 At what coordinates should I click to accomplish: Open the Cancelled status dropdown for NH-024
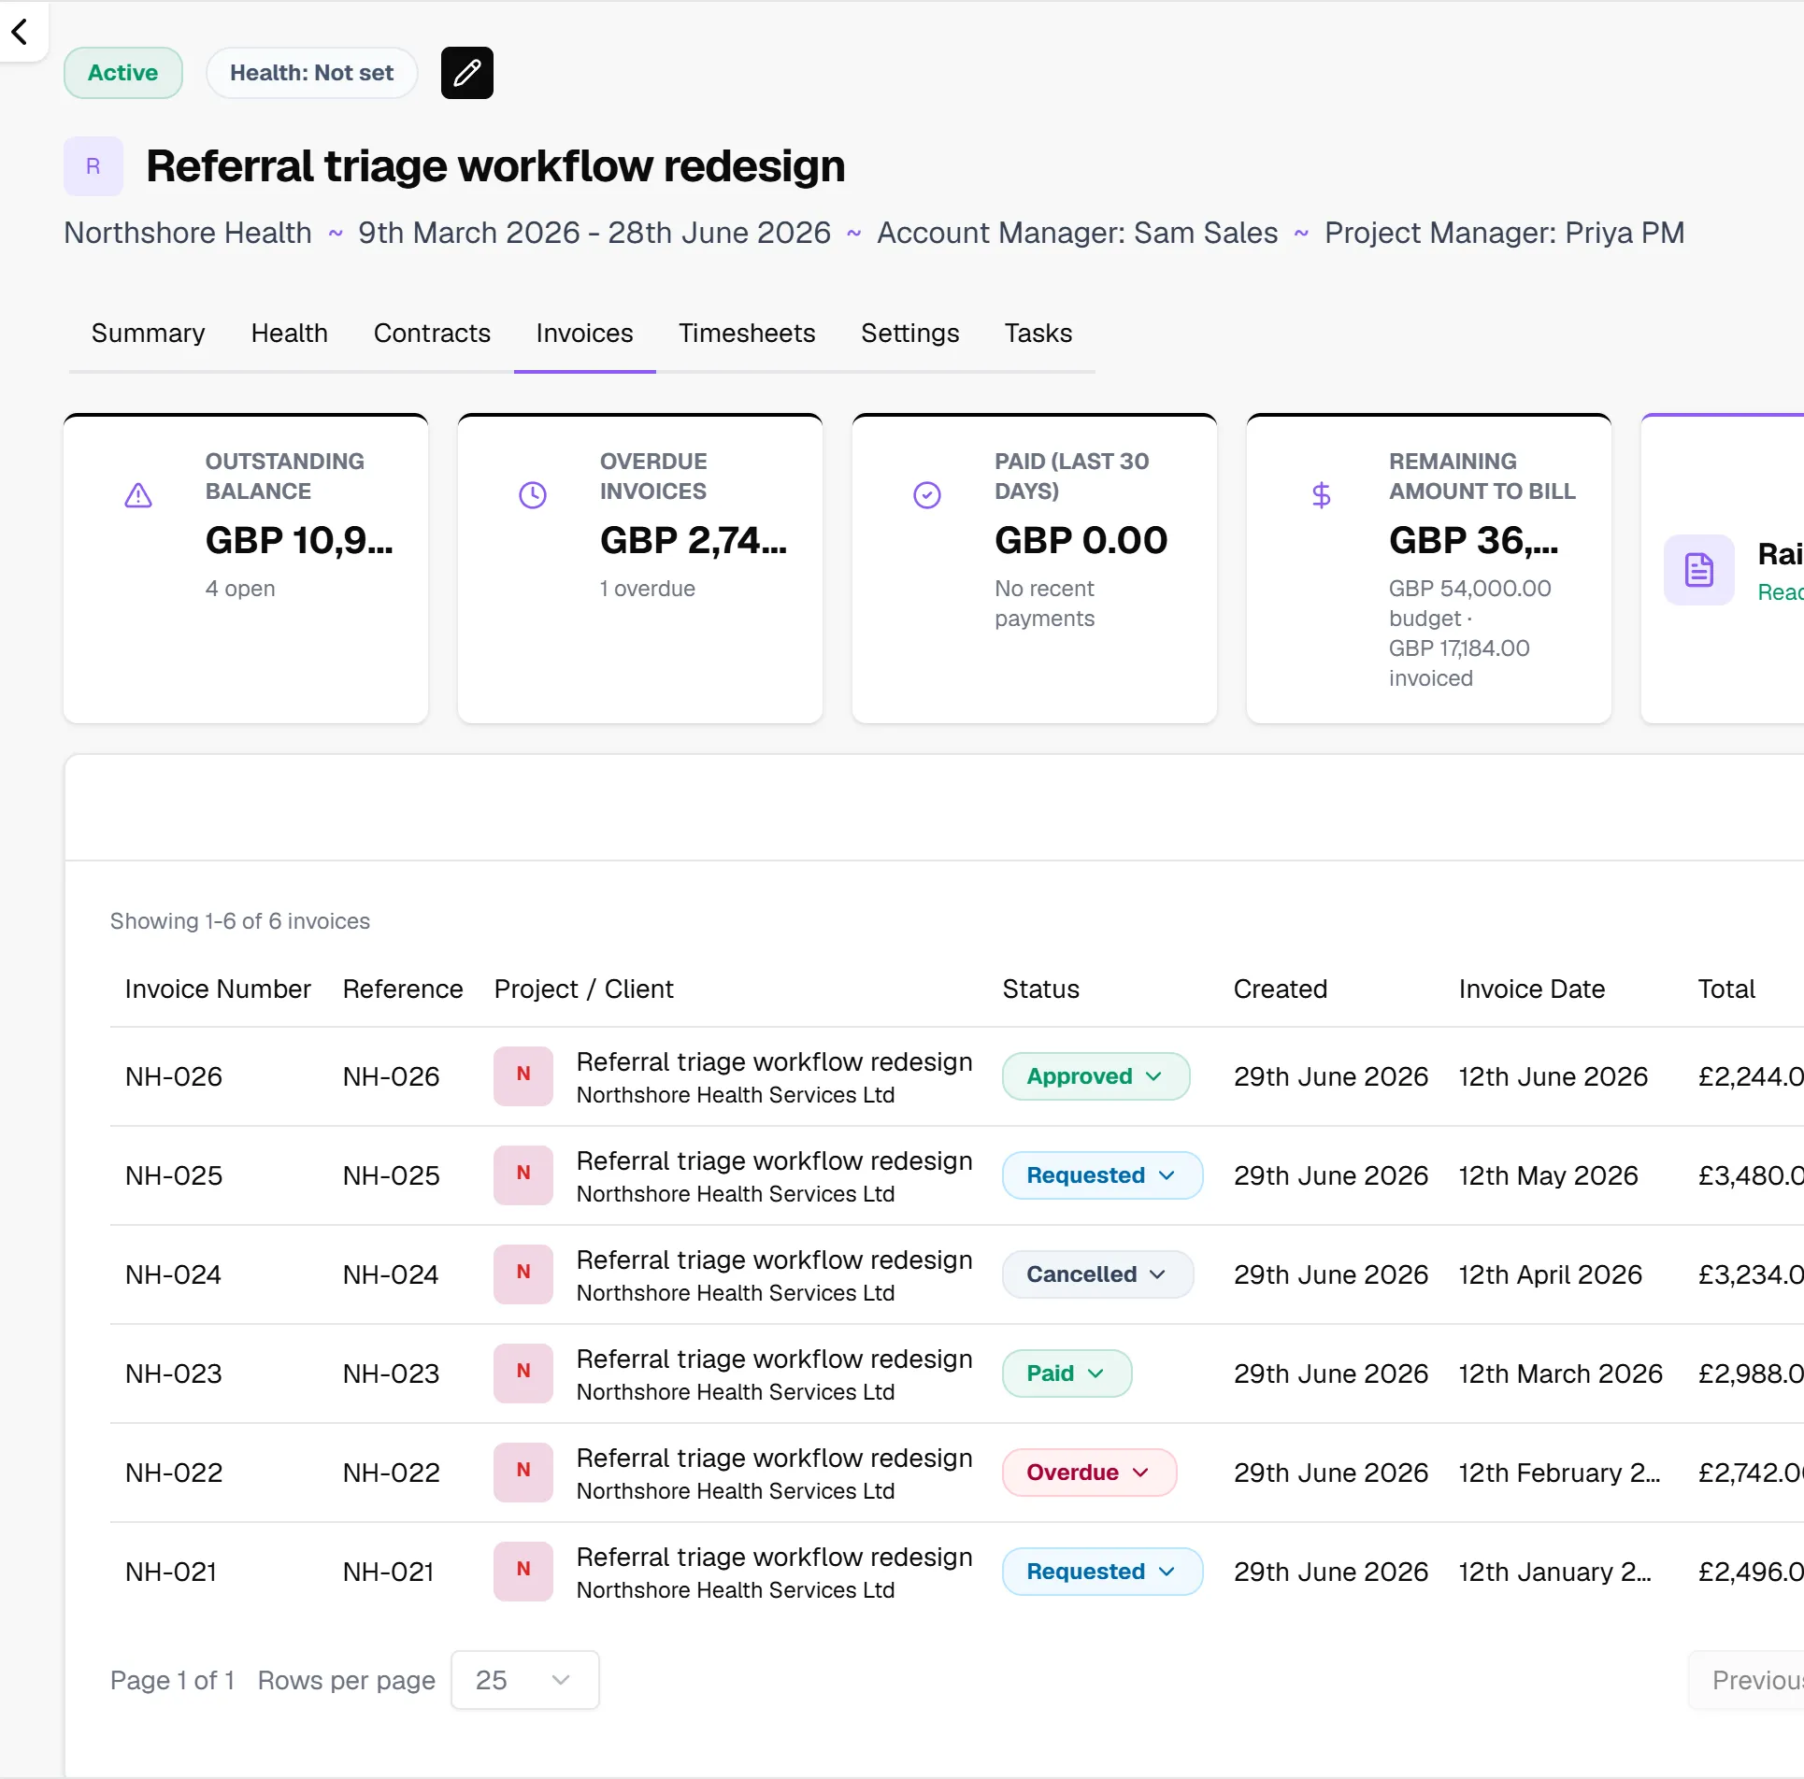click(x=1097, y=1274)
